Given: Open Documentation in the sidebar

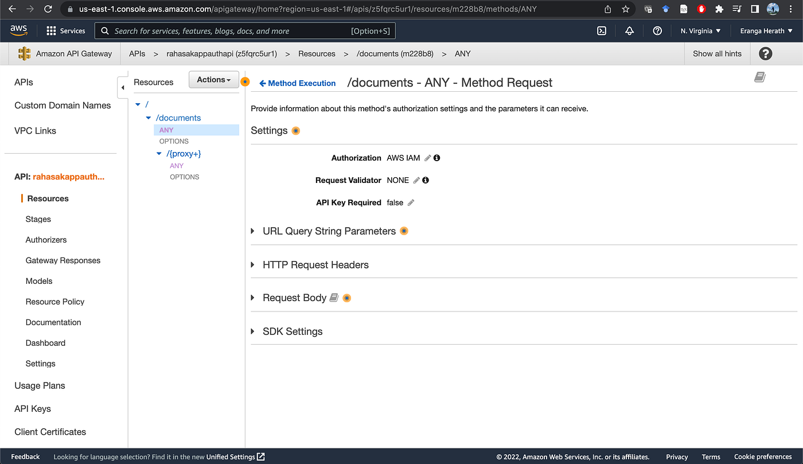Looking at the screenshot, I should pyautogui.click(x=53, y=322).
